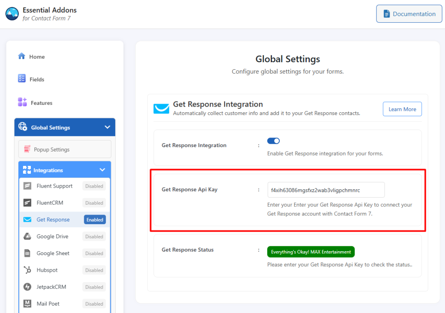Image resolution: width=445 pixels, height=313 pixels.
Task: Click Disabled badge beside Mail Poet
Action: point(94,304)
